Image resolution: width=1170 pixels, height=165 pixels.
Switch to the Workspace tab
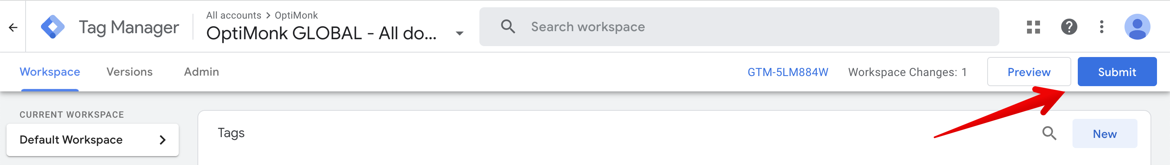(x=50, y=72)
